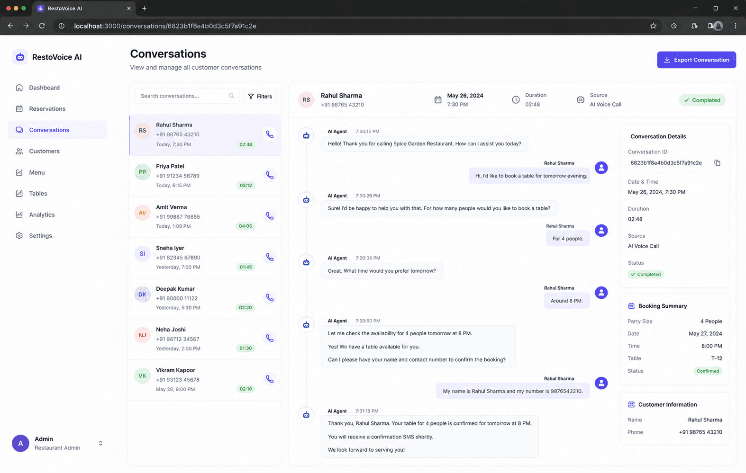Call Amit Verma using the phone icon

(x=270, y=216)
